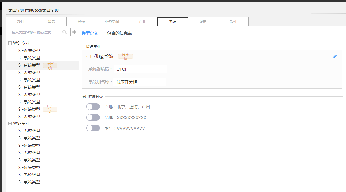Select the 部件 tab
Screen dimensions: 346x192
pyautogui.click(x=233, y=21)
